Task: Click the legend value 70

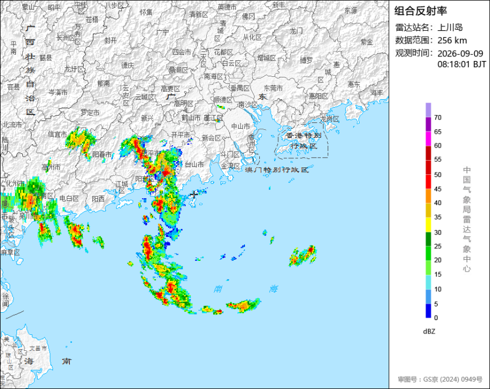Action: tap(438, 117)
